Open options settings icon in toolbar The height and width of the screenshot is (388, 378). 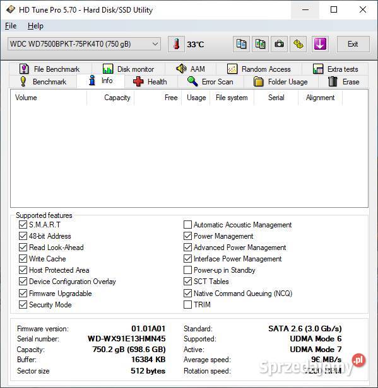[298, 44]
